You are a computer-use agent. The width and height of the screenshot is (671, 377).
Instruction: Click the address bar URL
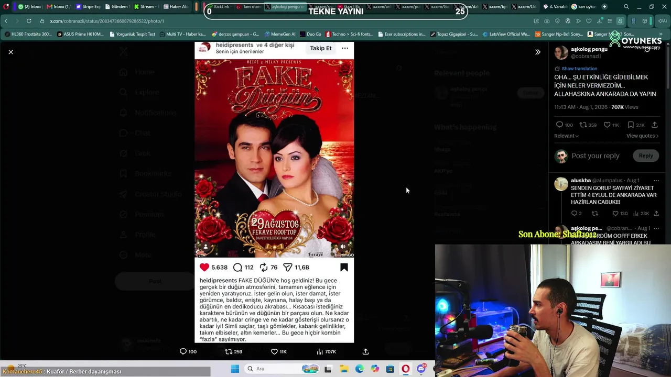(x=107, y=21)
